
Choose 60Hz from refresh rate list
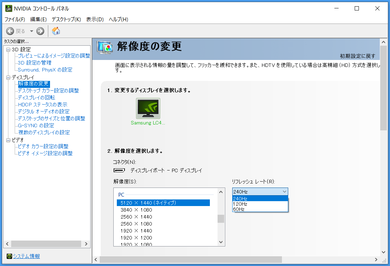260,209
